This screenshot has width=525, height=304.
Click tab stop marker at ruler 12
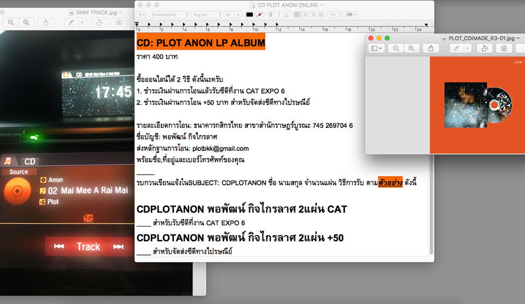(x=277, y=25)
